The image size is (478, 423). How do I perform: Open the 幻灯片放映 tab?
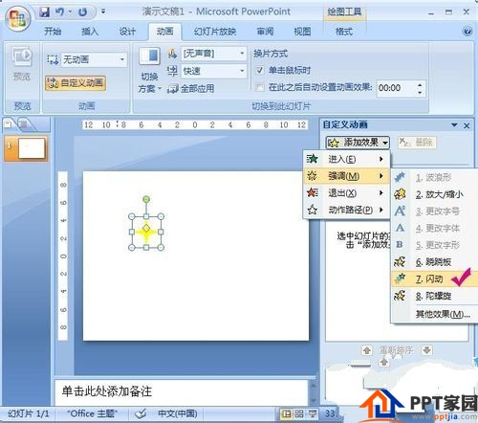215,32
